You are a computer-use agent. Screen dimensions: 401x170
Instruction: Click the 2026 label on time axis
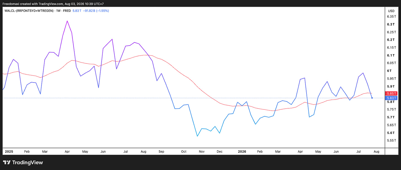pyautogui.click(x=242, y=152)
